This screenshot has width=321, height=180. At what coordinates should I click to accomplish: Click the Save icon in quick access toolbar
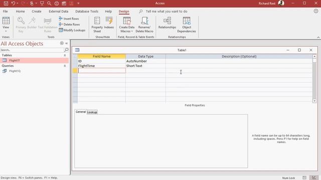[x=6, y=3]
